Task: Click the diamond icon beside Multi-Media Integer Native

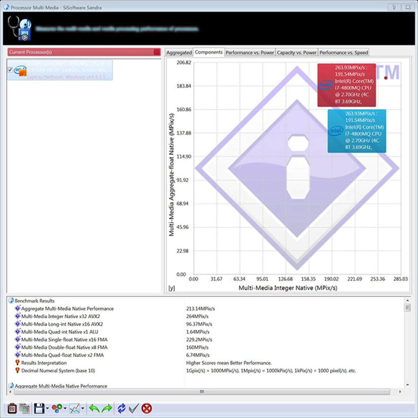Action: [18, 316]
